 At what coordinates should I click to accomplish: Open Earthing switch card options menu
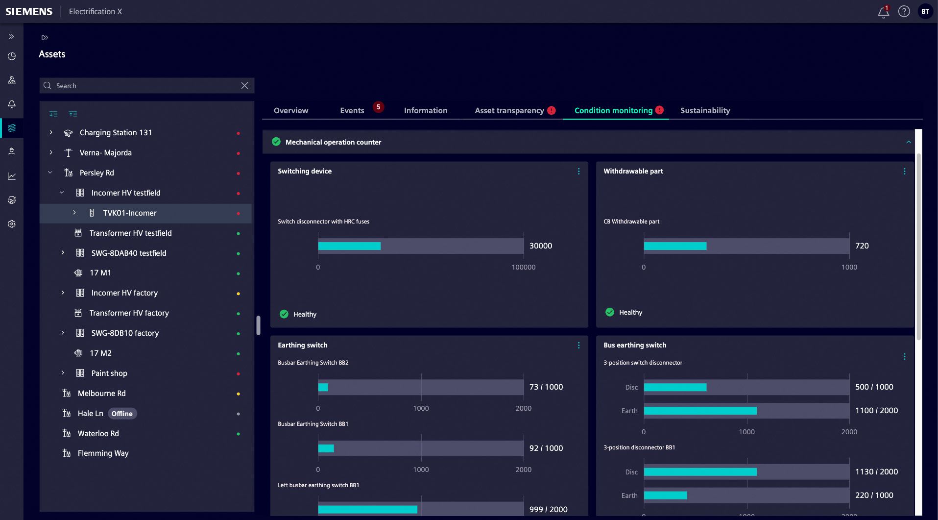pos(578,346)
